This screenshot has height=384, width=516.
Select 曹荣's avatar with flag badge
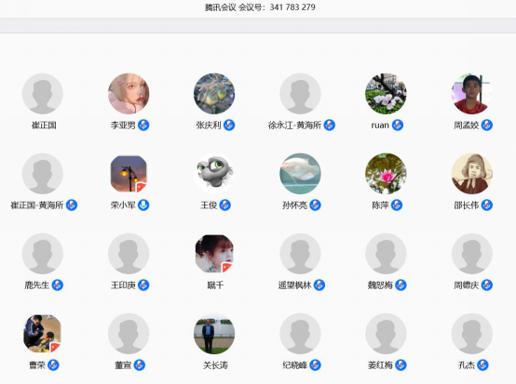click(x=43, y=334)
